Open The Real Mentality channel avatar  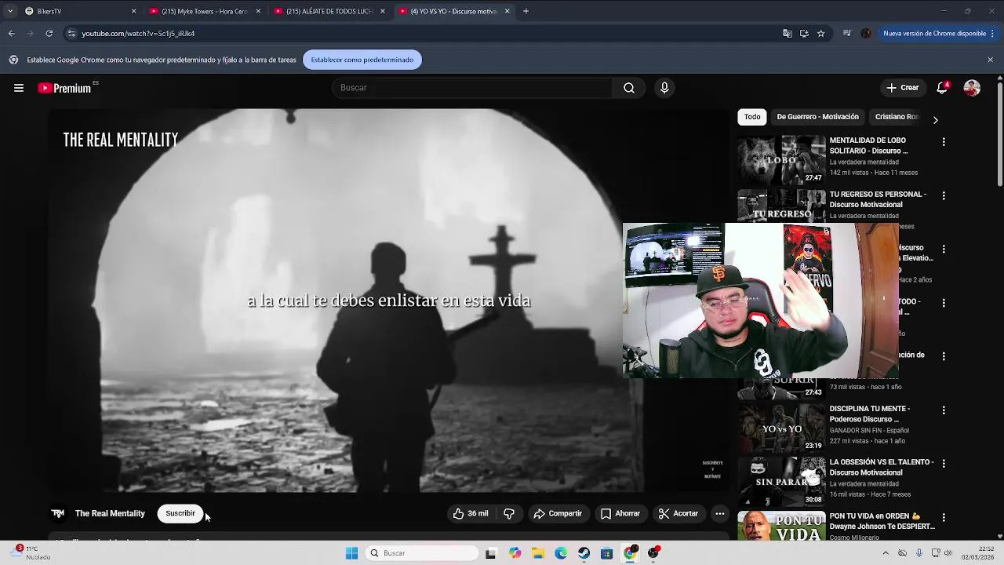(x=57, y=513)
